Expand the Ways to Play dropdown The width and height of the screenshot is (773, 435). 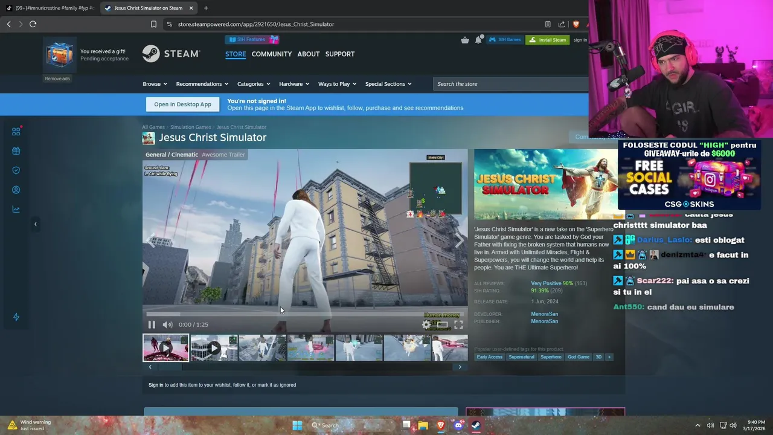tap(337, 84)
